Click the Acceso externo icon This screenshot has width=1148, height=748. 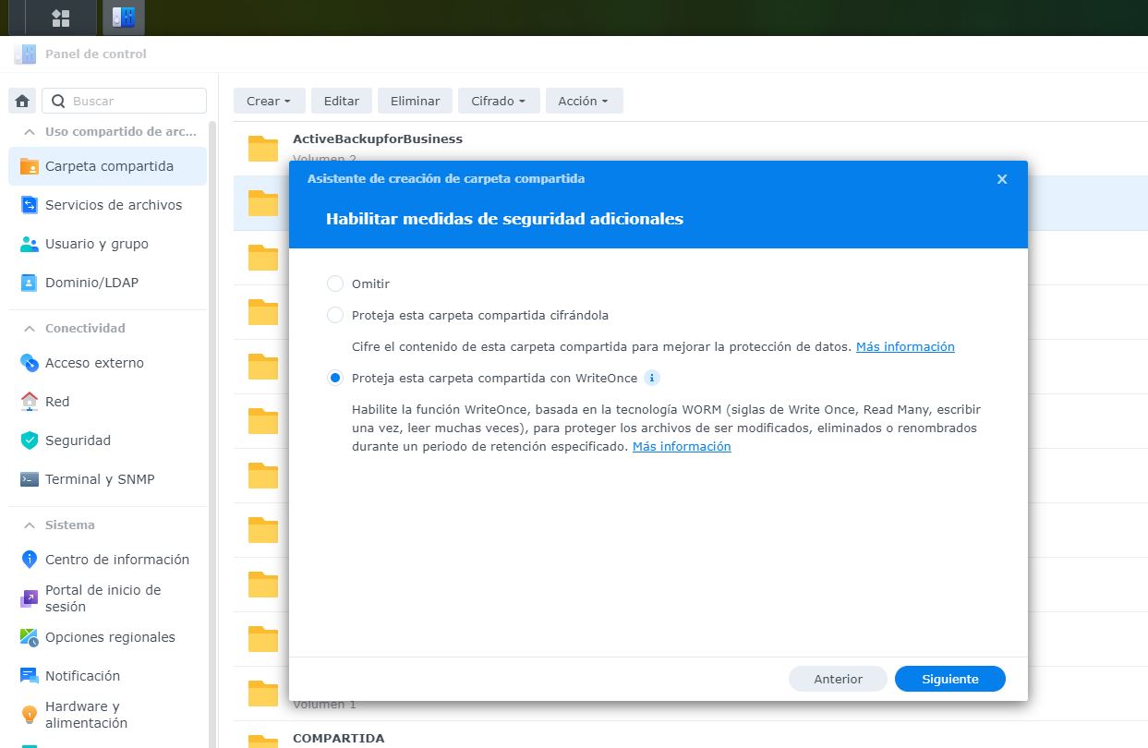point(30,363)
